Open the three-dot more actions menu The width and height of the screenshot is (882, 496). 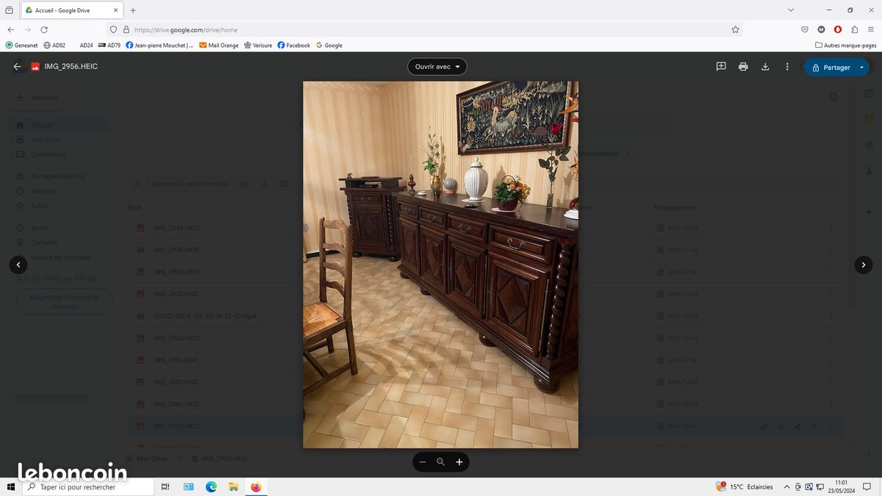pyautogui.click(x=787, y=66)
